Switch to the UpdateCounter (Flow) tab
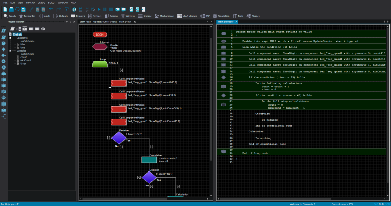This screenshot has width=391, height=206. point(105,22)
